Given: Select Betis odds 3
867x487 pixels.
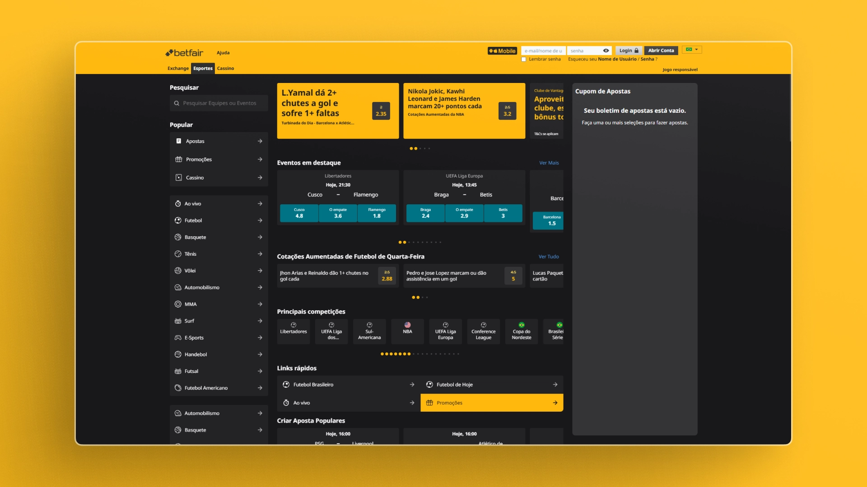Looking at the screenshot, I should tap(503, 213).
